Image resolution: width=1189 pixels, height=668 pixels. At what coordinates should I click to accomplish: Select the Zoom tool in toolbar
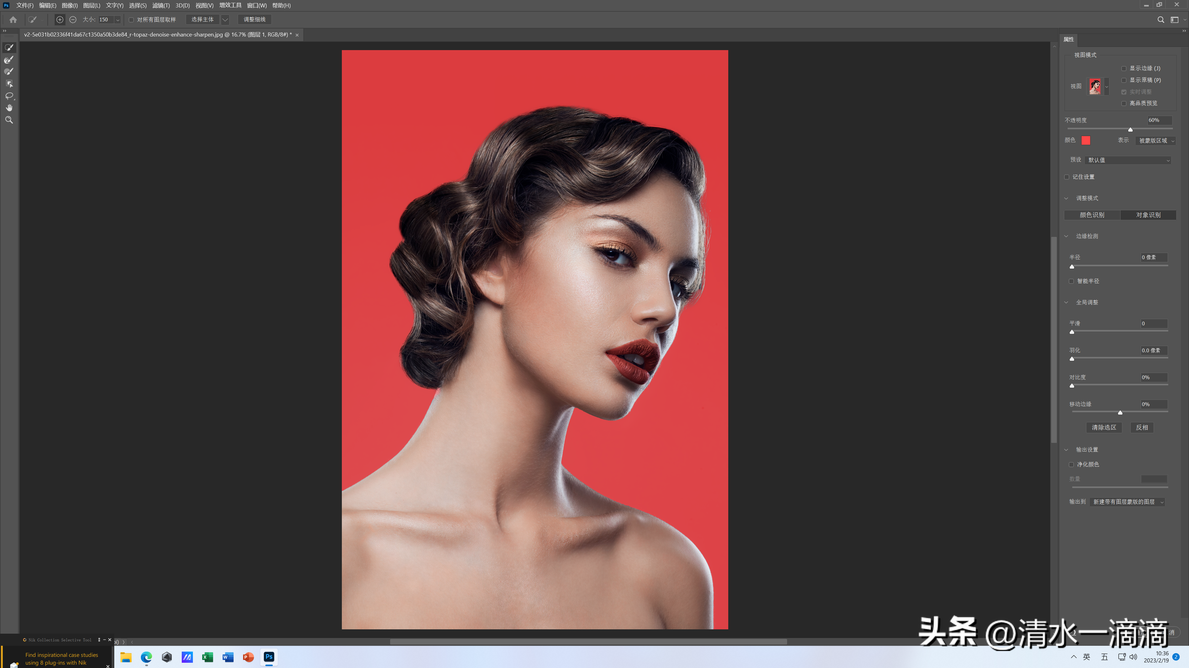coord(9,120)
